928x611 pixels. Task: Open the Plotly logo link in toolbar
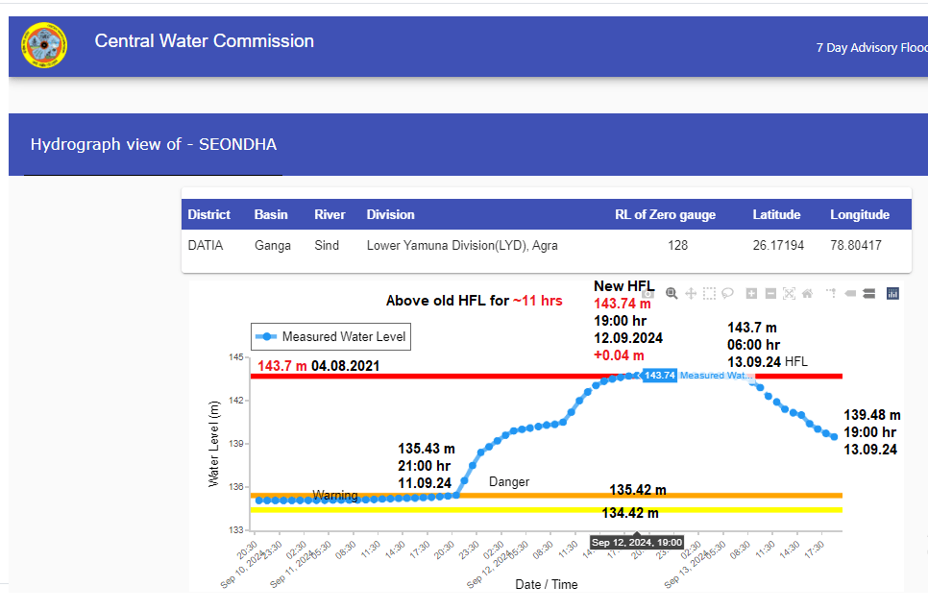click(892, 293)
